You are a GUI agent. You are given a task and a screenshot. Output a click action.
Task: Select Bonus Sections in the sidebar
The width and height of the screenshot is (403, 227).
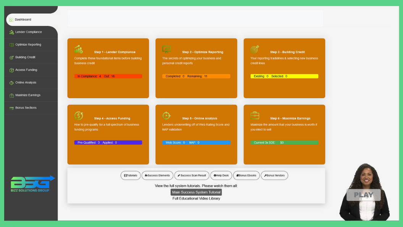tap(26, 108)
